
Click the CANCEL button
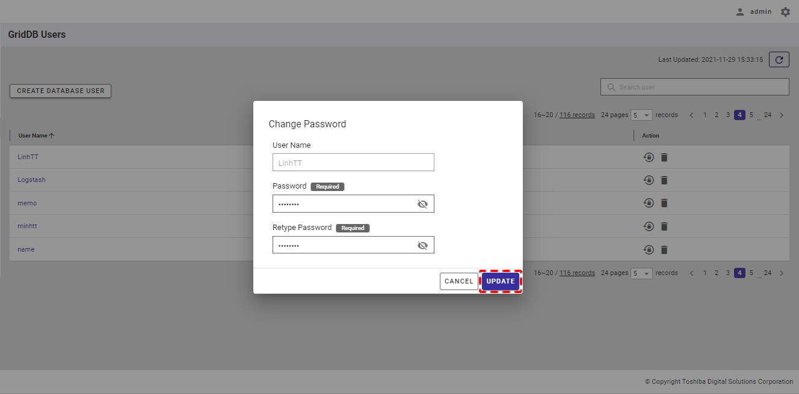pos(458,281)
